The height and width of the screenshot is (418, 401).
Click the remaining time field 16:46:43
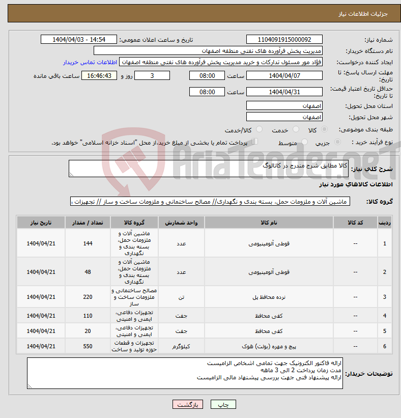point(99,76)
